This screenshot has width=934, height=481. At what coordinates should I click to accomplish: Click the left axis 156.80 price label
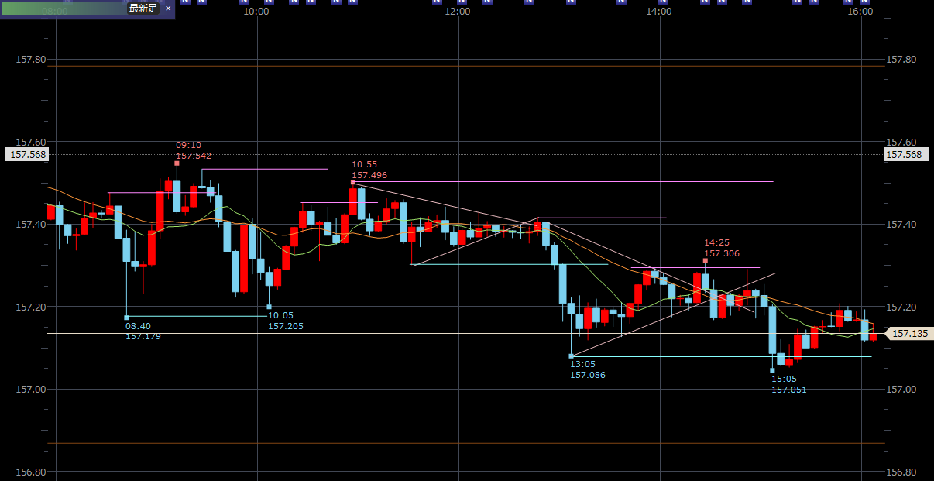(x=29, y=472)
